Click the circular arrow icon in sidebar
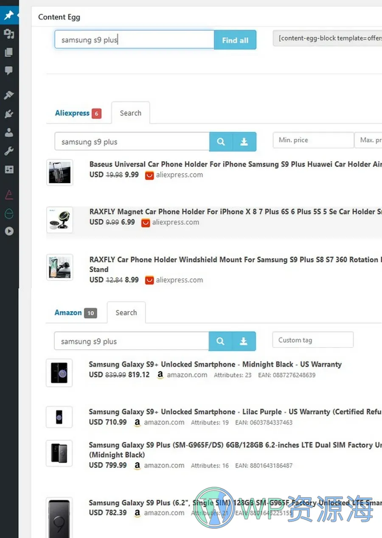 click(x=9, y=231)
